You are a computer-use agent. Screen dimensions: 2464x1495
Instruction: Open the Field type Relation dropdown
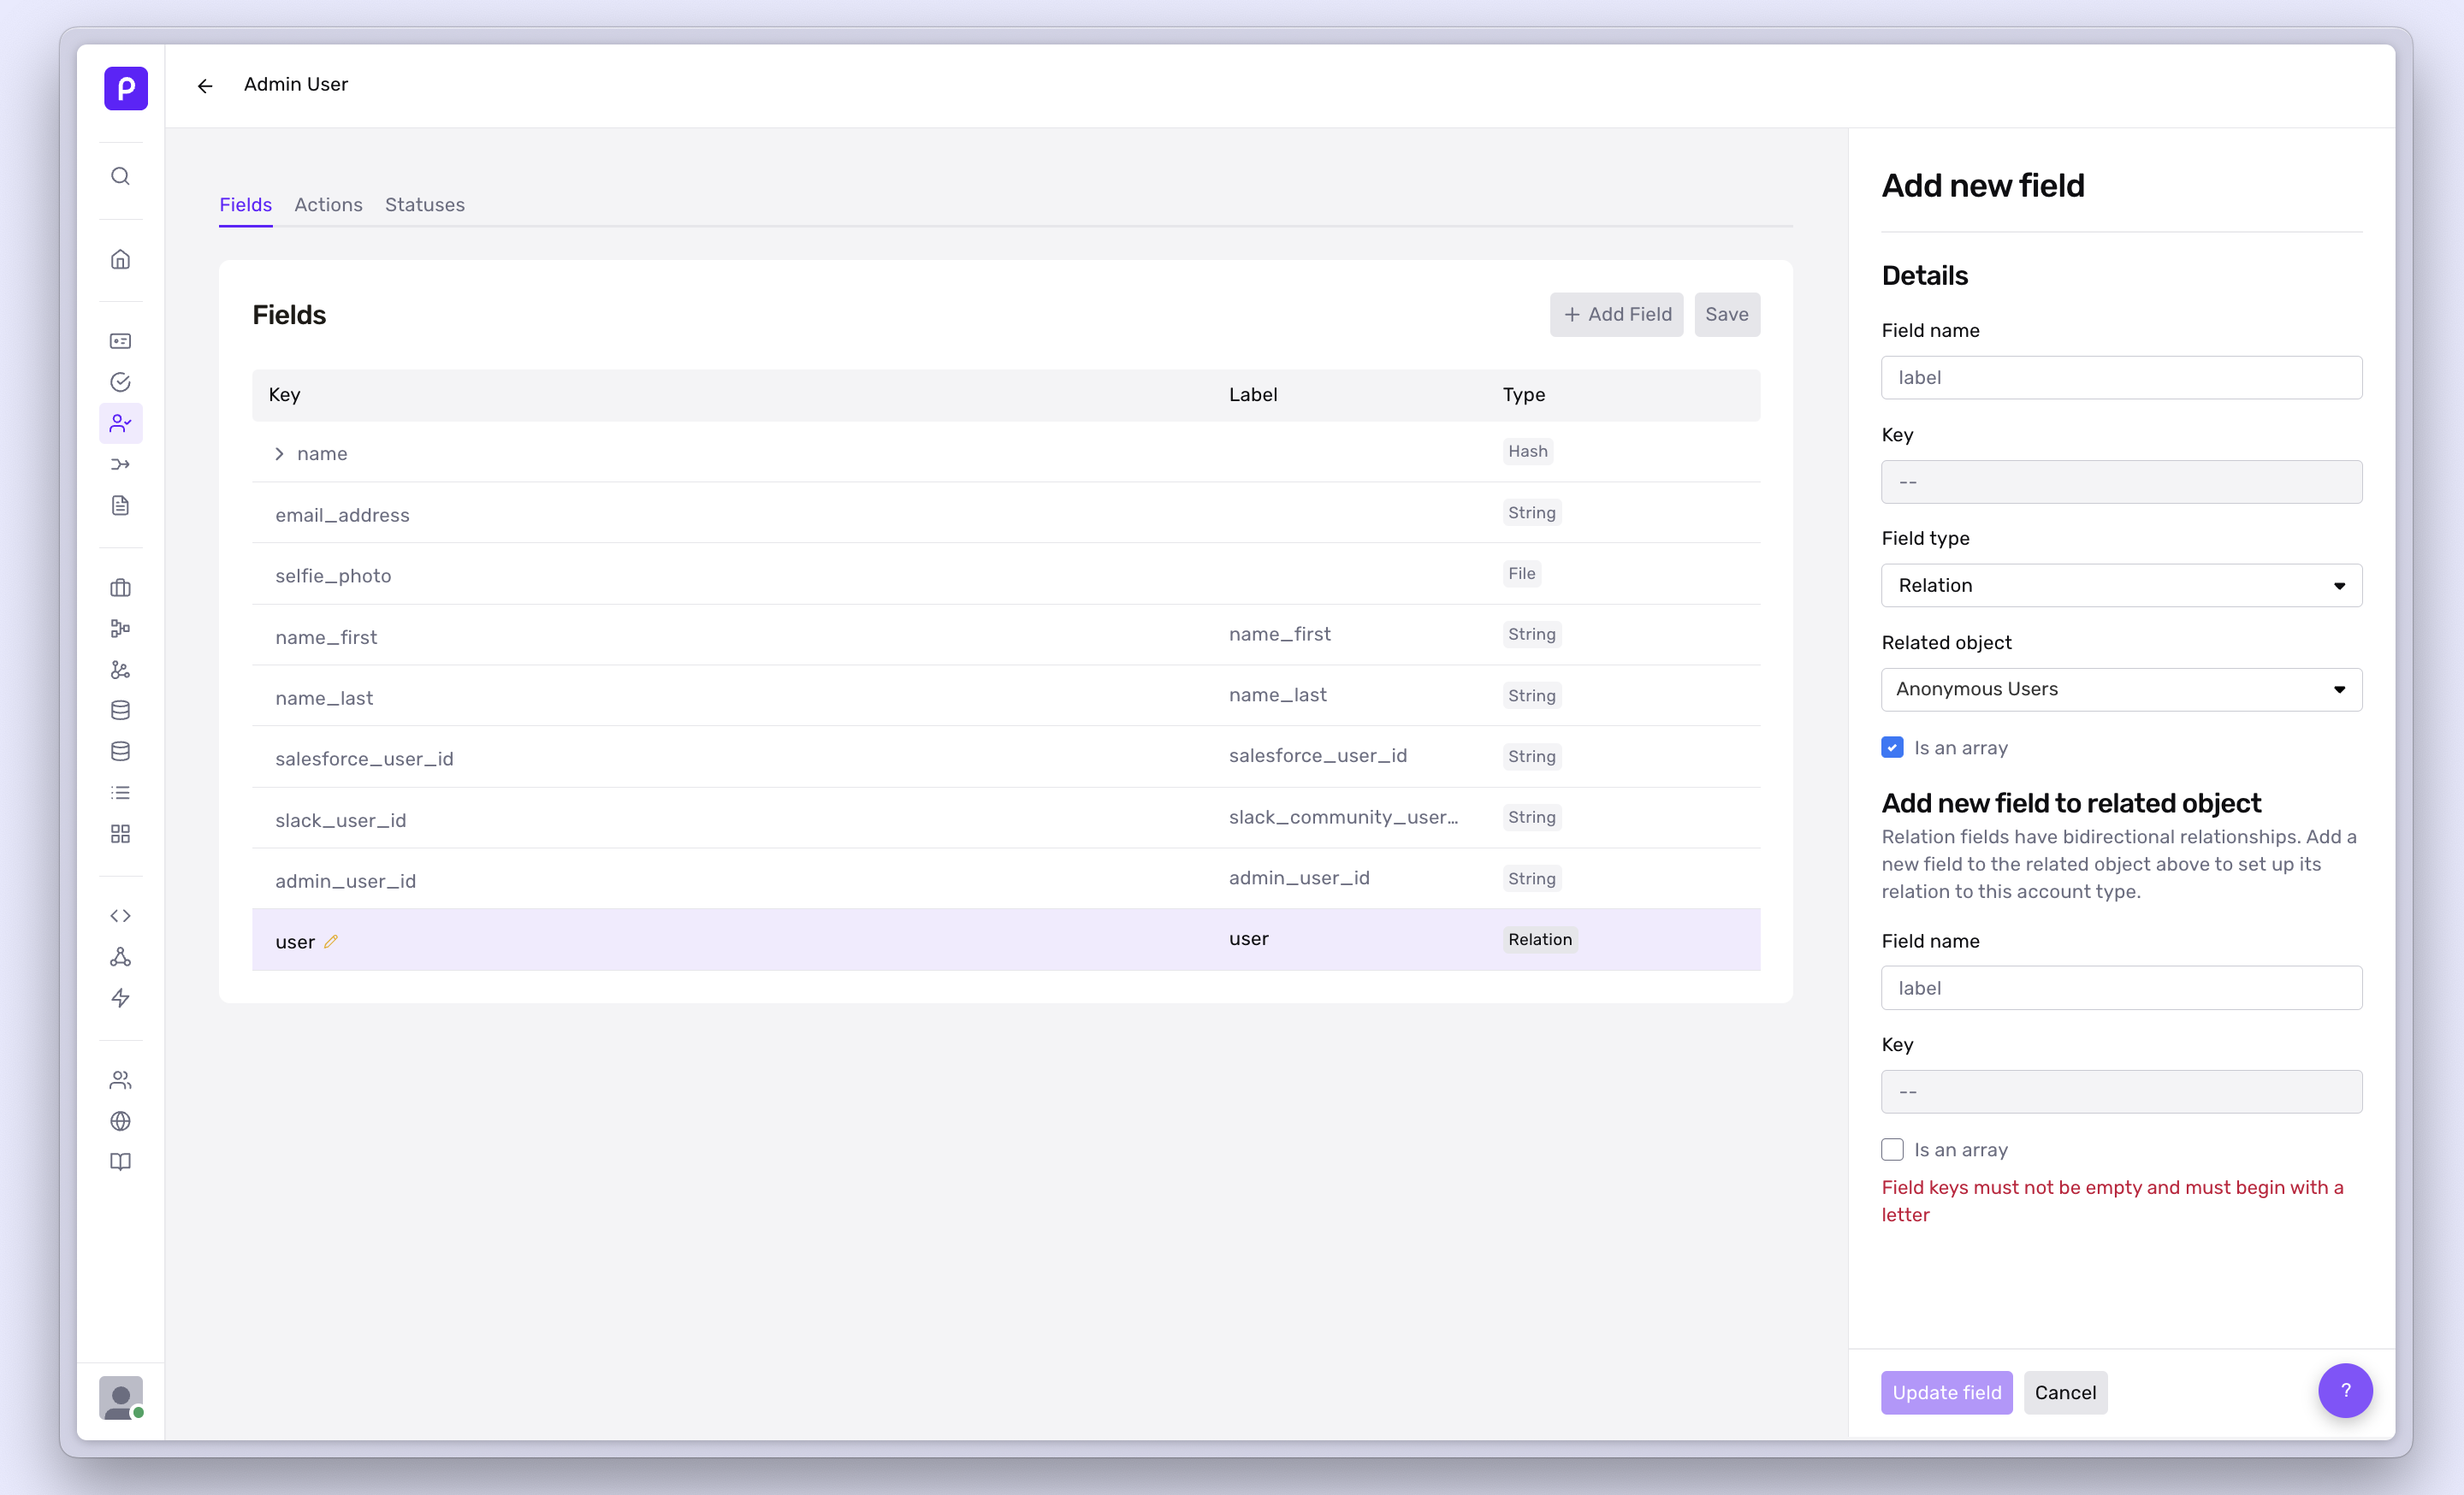pyautogui.click(x=2121, y=586)
